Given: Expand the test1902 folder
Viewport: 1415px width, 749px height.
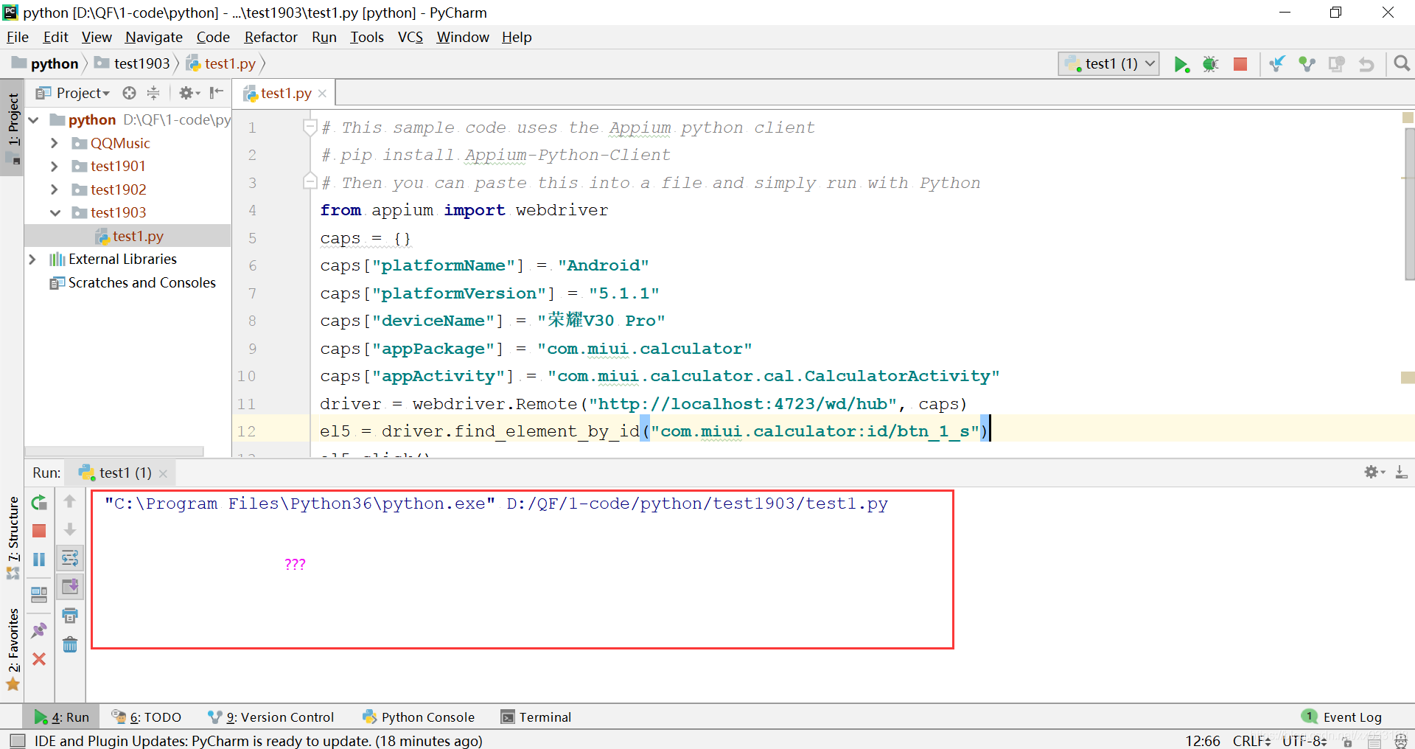Looking at the screenshot, I should [x=54, y=189].
